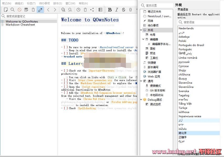Apply bold formatting
Viewport: 224px width, 157px height.
tap(110, 10)
